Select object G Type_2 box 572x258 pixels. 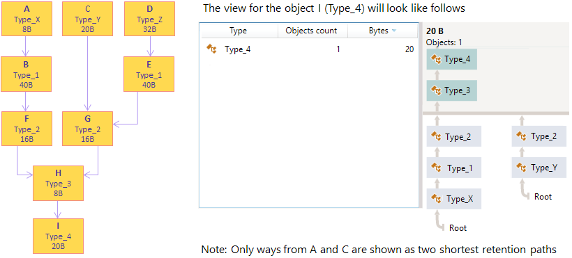click(x=87, y=129)
